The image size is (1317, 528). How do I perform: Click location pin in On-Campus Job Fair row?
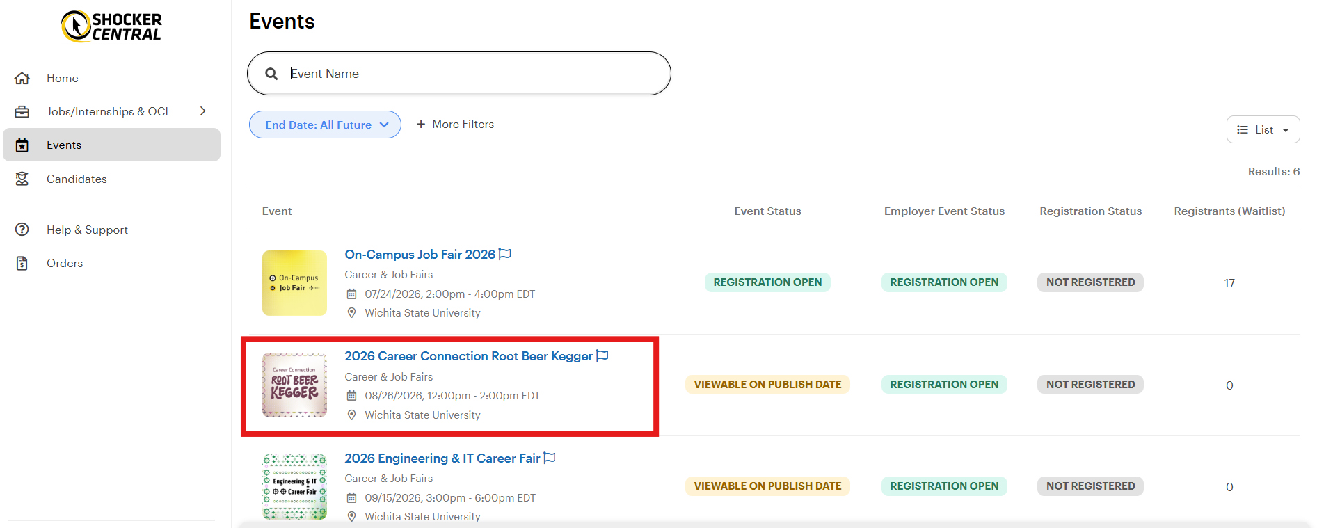coord(351,313)
